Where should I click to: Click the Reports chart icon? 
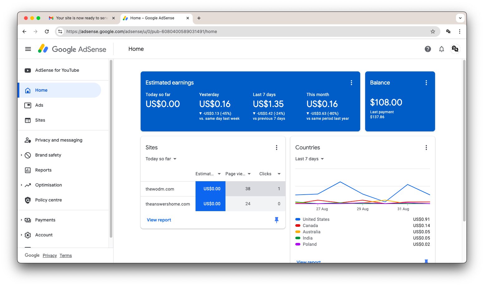[28, 170]
